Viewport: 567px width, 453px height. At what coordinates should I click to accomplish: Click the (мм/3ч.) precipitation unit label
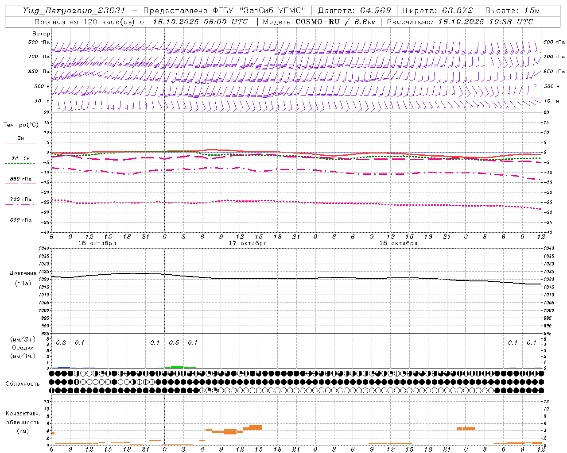pos(23,339)
